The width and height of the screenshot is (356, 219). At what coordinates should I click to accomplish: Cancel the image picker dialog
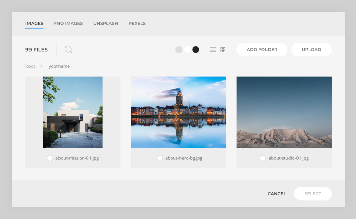point(277,194)
